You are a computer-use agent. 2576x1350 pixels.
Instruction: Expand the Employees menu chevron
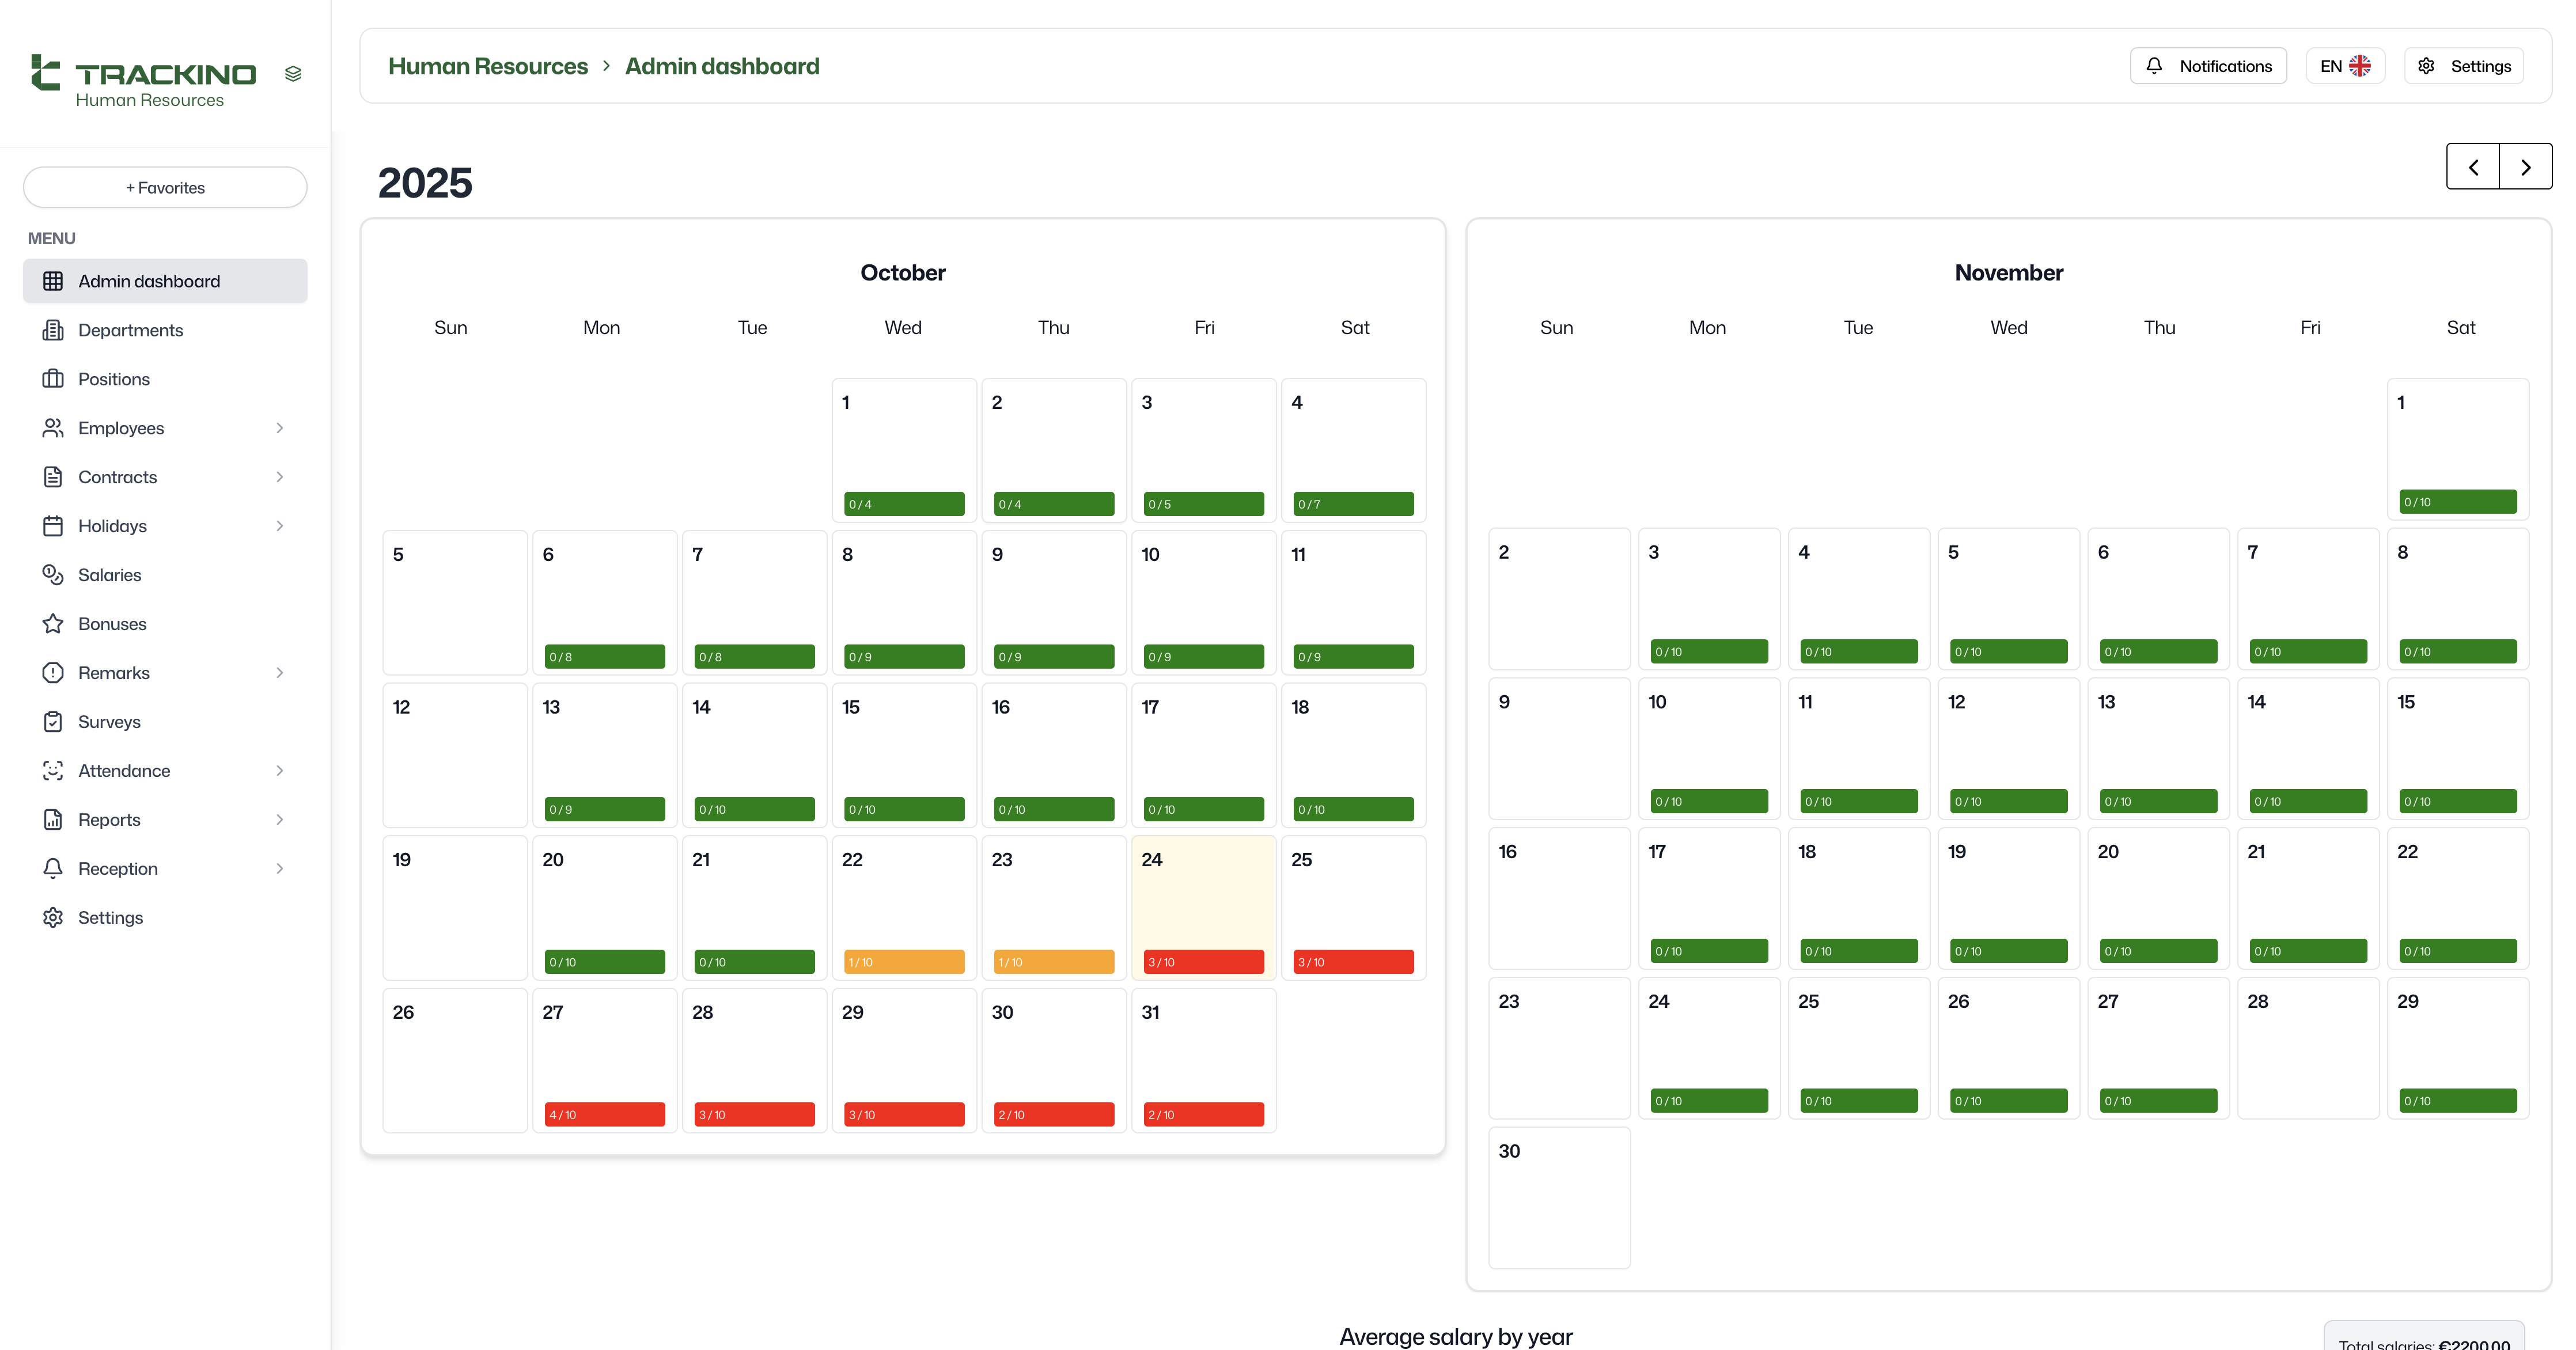coord(280,427)
